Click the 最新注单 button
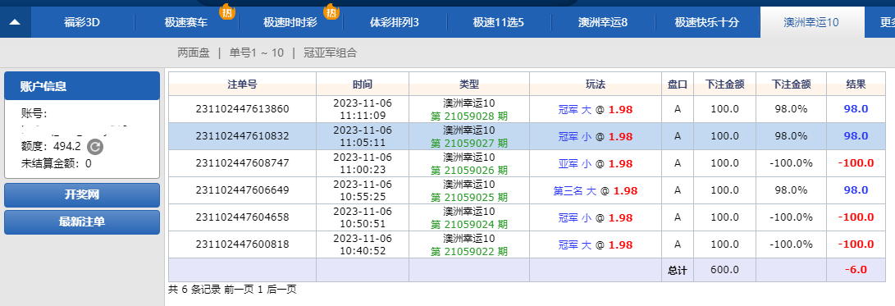 [82, 222]
